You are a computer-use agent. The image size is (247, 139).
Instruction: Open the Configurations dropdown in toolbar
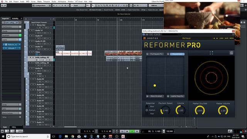[42, 5]
